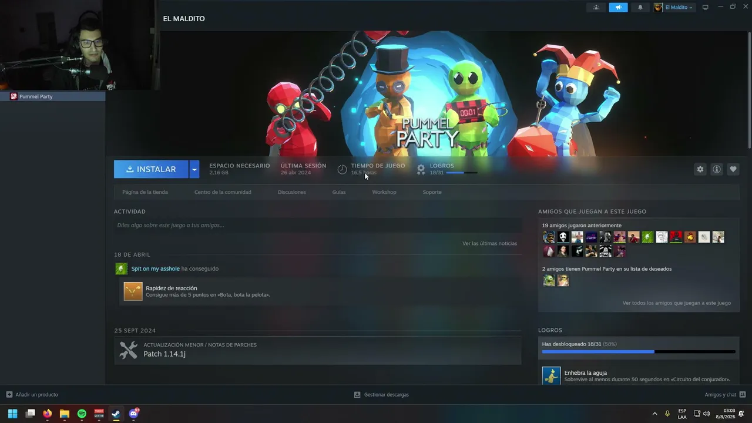752x423 pixels.
Task: Open the Windows Start menu
Action: pyautogui.click(x=12, y=414)
